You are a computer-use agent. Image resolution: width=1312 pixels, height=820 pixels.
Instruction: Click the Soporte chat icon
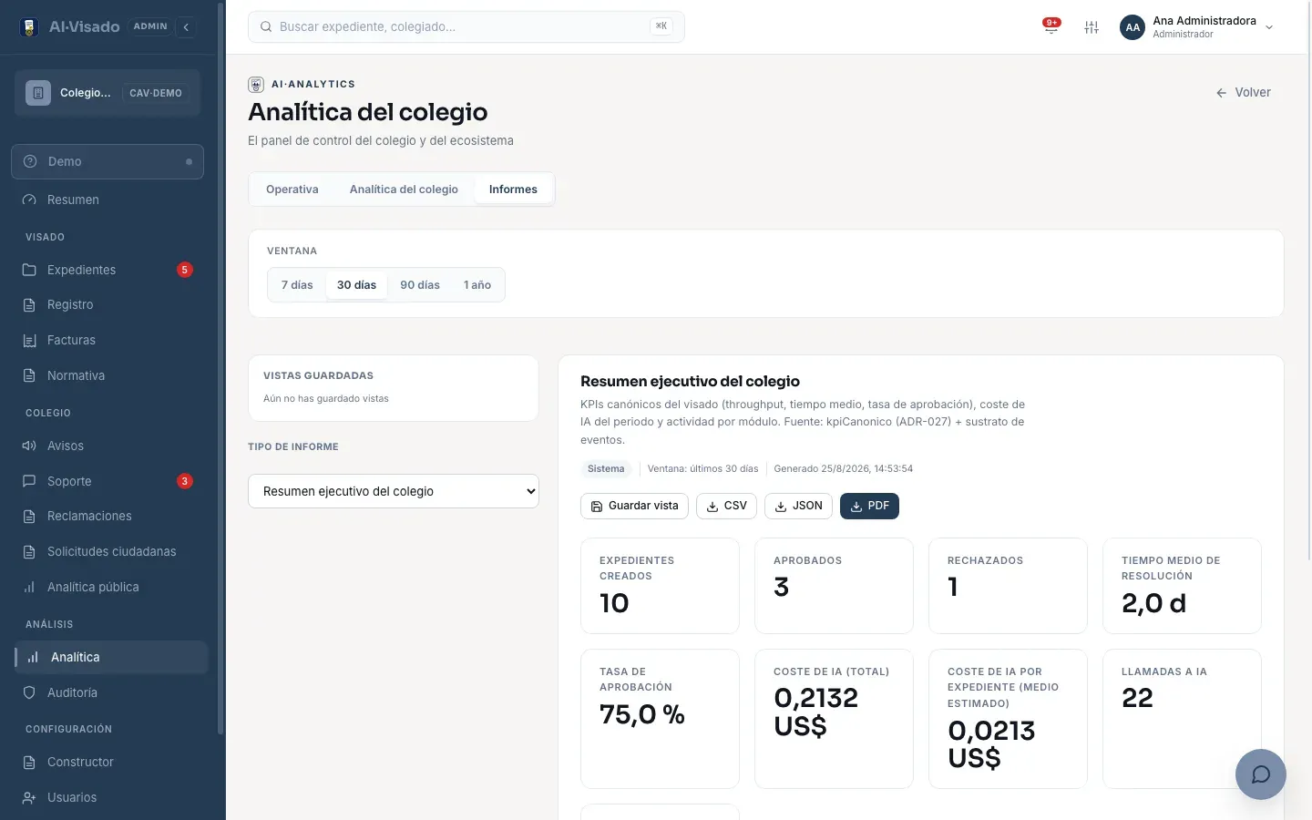pos(29,481)
